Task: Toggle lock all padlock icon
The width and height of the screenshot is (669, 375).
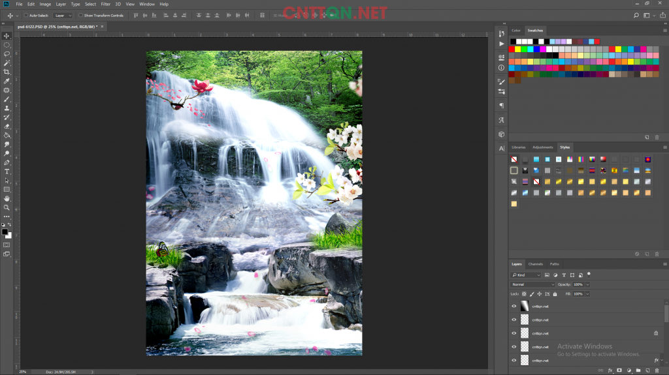Action: [555, 294]
